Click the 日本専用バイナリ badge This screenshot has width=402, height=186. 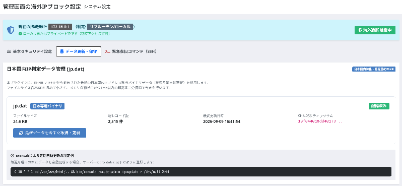(47, 106)
